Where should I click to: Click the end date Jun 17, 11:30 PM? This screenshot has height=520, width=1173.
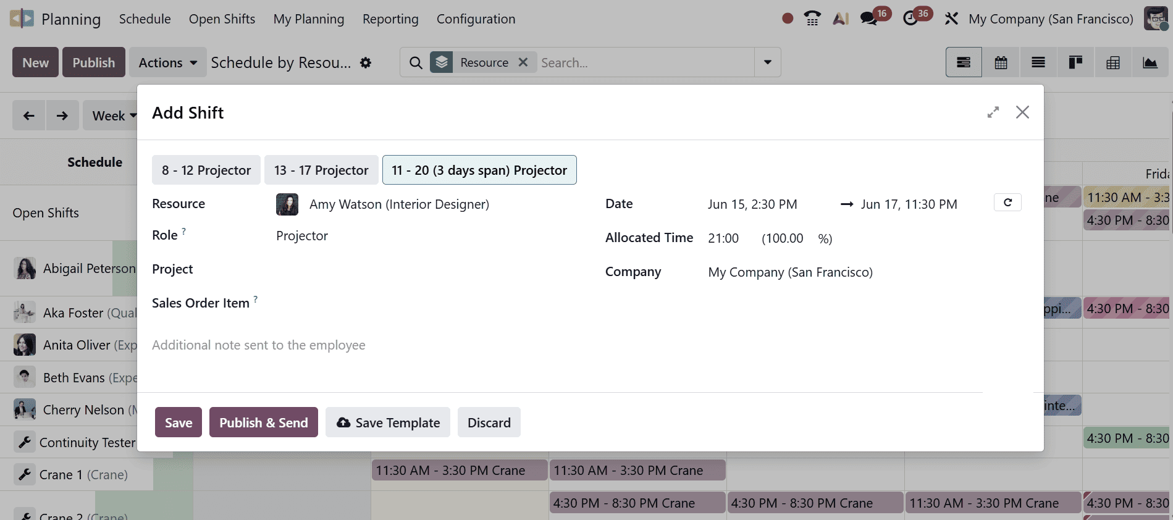909,204
